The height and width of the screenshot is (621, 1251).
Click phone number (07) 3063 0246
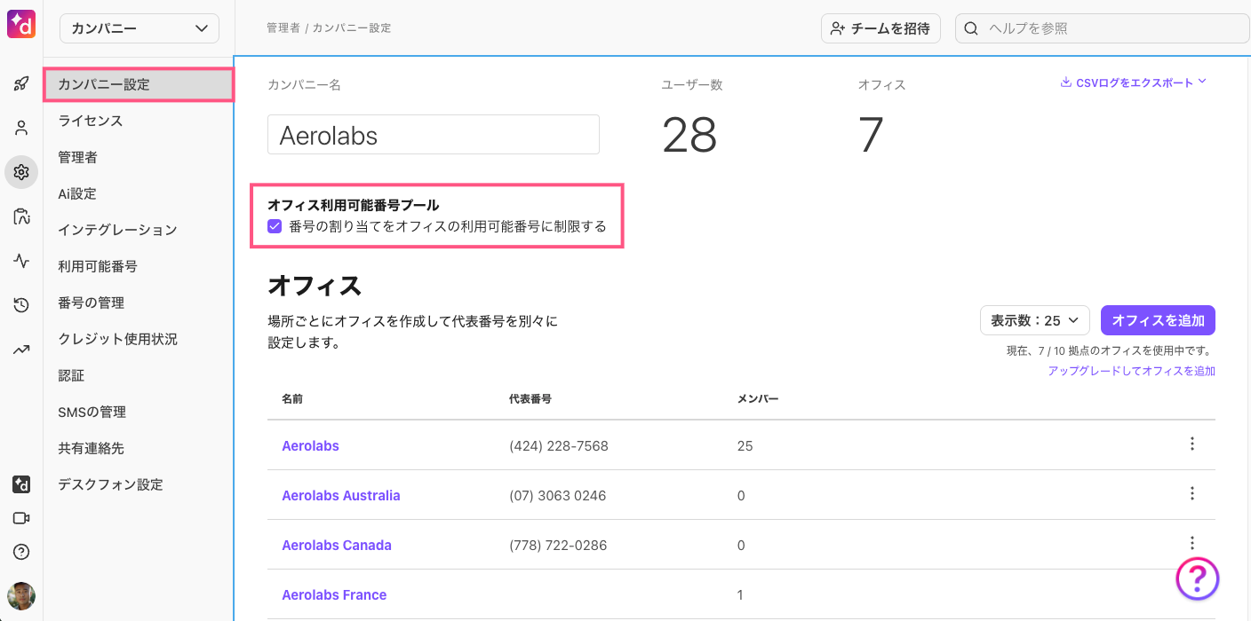(558, 495)
